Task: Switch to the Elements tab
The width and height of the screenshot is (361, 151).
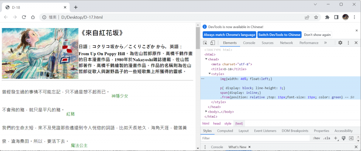Action: pyautogui.click(x=230, y=43)
